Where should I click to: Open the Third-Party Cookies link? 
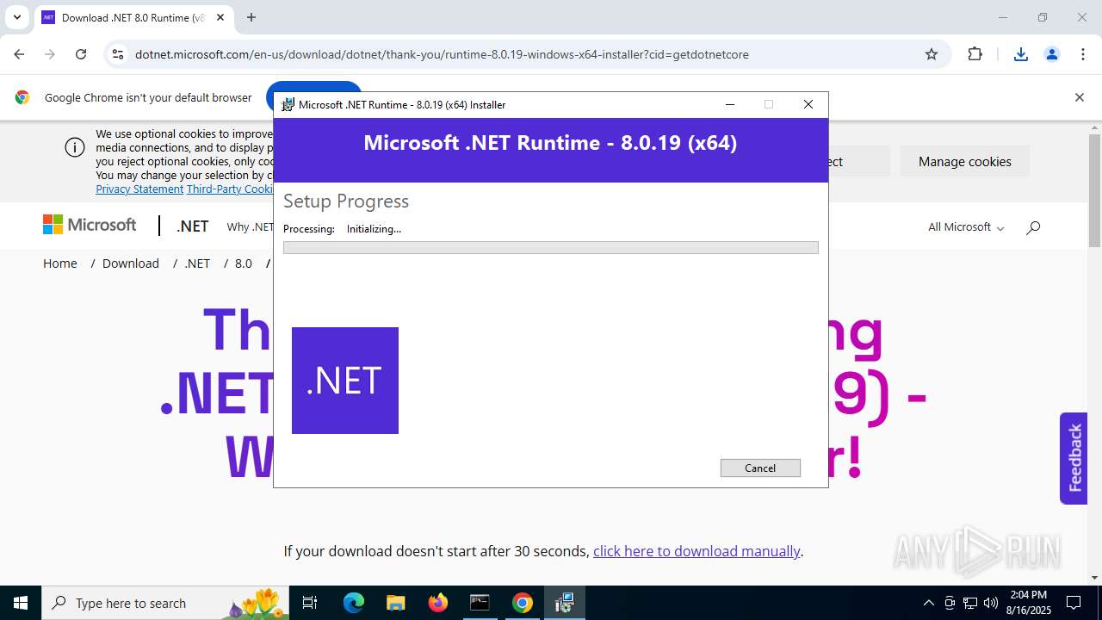230,189
